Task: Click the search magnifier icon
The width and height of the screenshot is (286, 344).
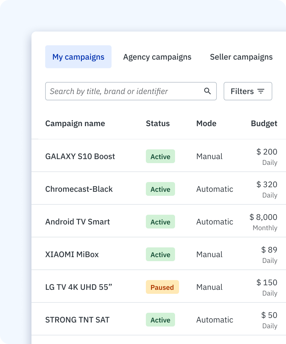Action: [x=207, y=91]
